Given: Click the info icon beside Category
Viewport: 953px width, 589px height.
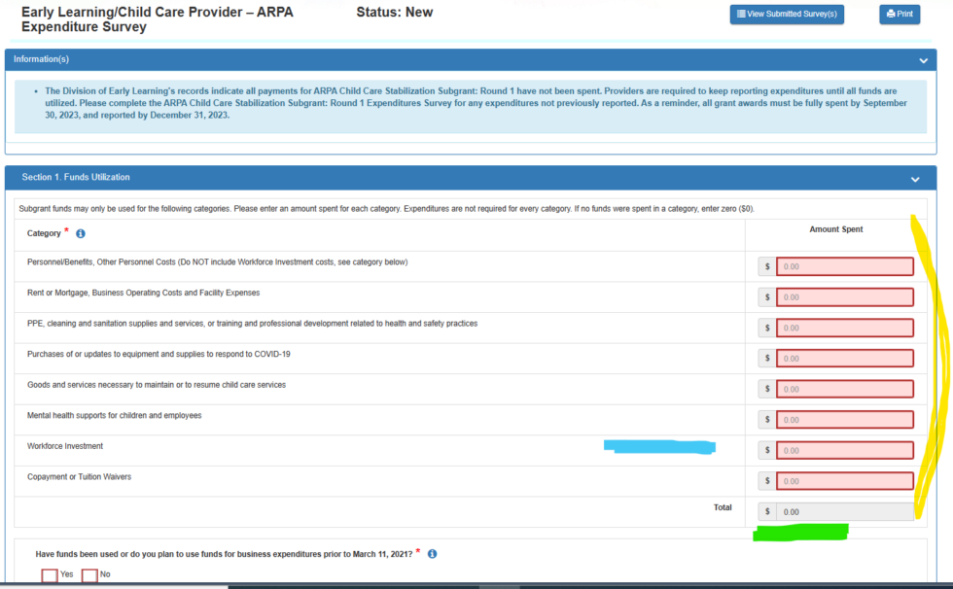Looking at the screenshot, I should 81,234.
